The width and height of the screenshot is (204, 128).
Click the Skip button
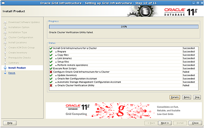[197, 97]
